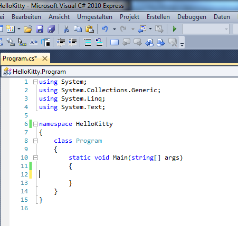
Task: Click line number 5 in the margin
Action: click(26, 115)
